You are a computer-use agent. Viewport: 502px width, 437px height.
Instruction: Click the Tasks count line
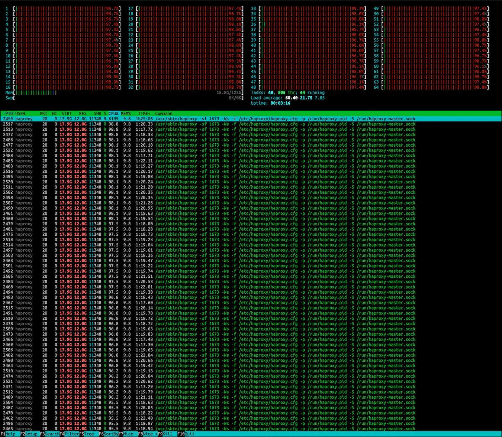click(287, 93)
